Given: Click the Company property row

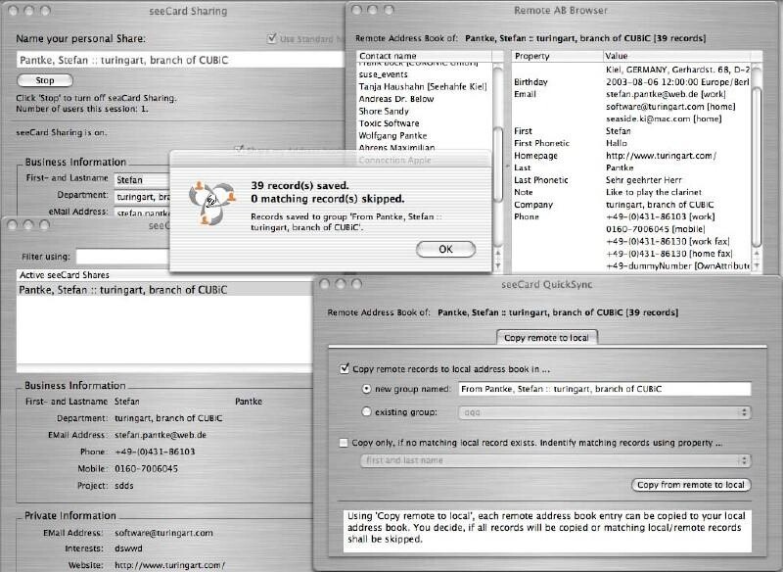Looking at the screenshot, I should click(631, 205).
